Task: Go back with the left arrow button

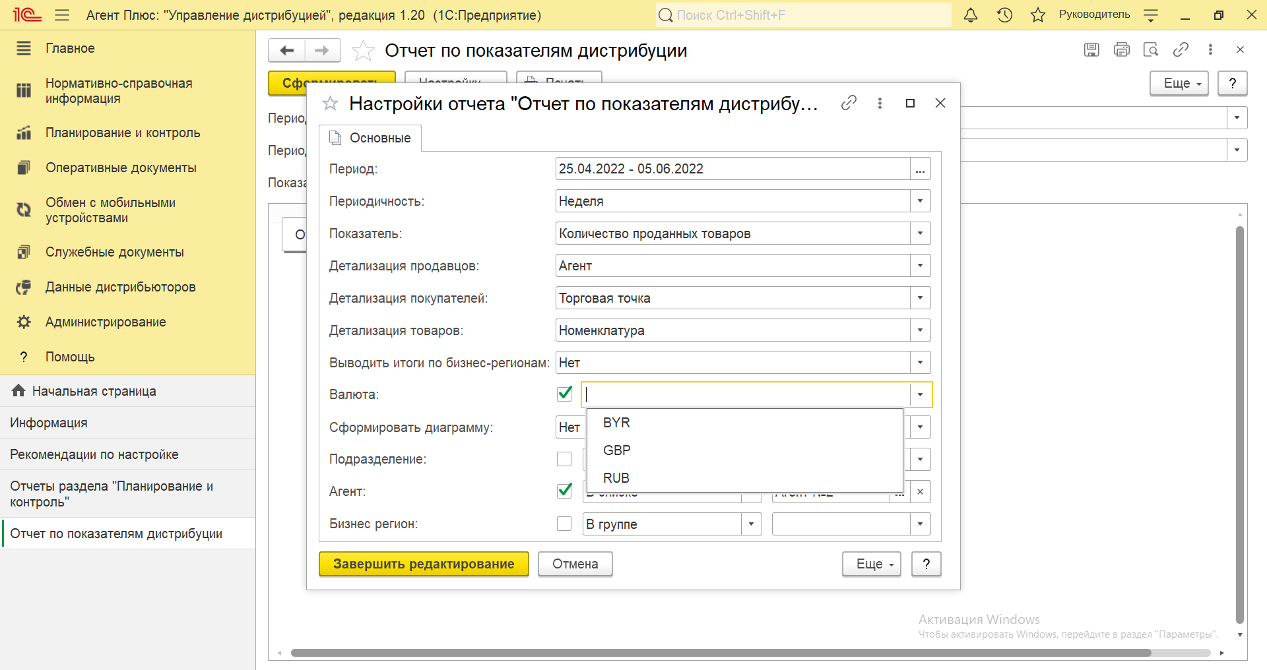Action: click(x=287, y=50)
